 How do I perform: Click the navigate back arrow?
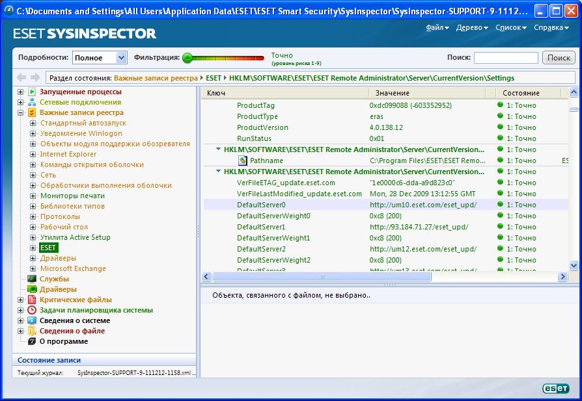21,77
